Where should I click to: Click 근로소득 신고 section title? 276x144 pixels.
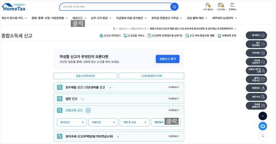click(x=74, y=111)
